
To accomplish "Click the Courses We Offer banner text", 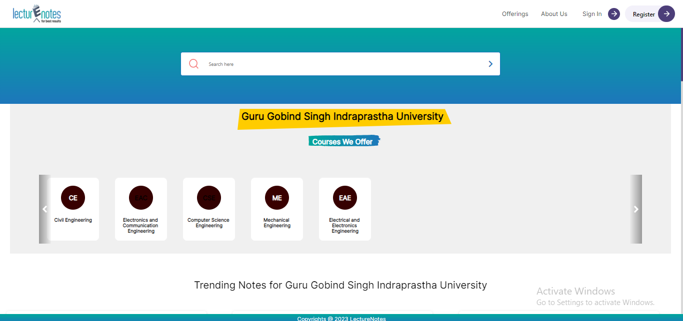I will coord(342,142).
